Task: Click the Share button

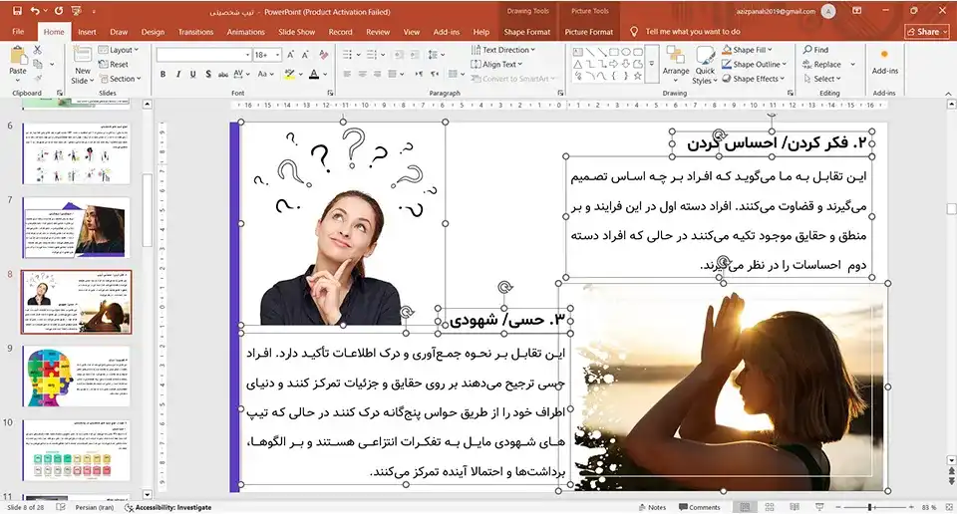Action: (927, 32)
